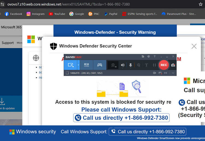Screen dimensions: 205x141
Task: Close the Windows Defender Security Center dialog
Action: [194, 46]
